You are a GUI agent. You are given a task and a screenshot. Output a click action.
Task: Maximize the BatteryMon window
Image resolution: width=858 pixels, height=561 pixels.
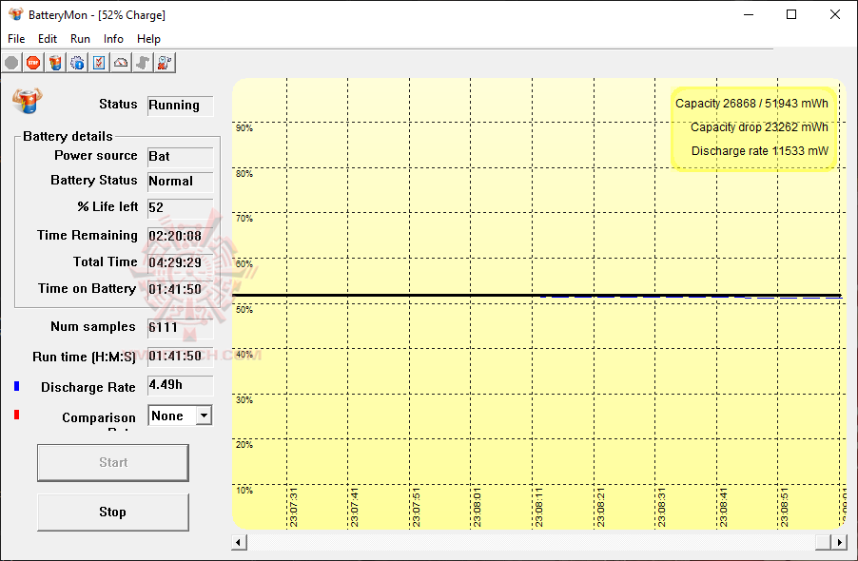click(790, 15)
